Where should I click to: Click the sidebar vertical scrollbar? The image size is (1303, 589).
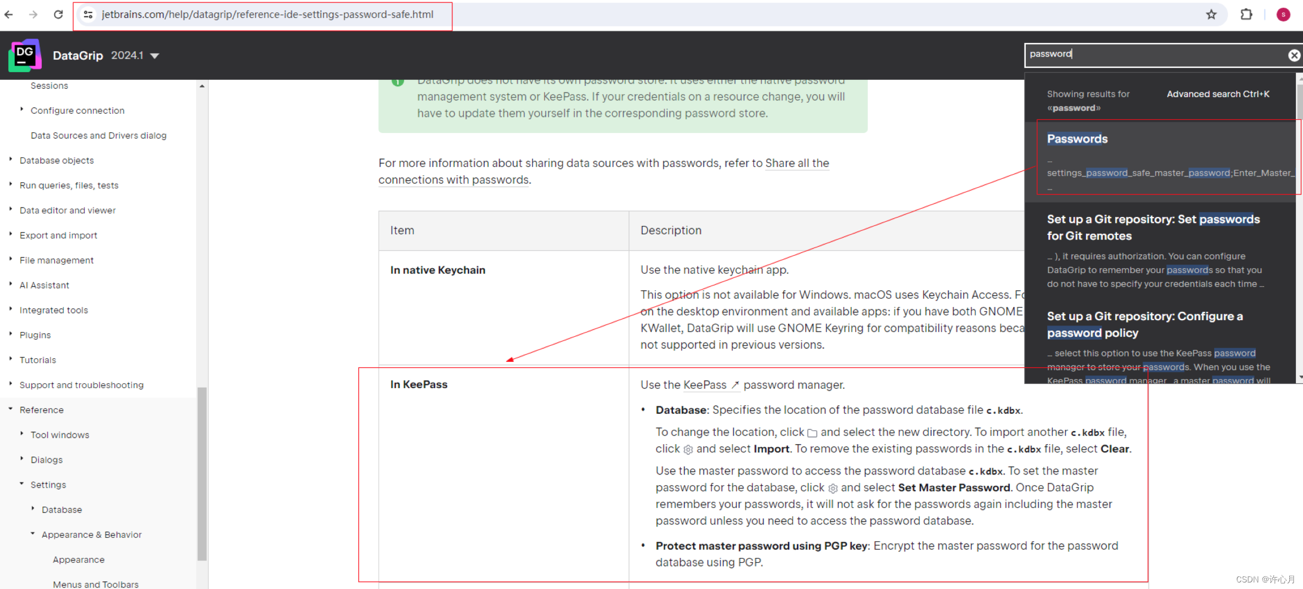point(202,474)
